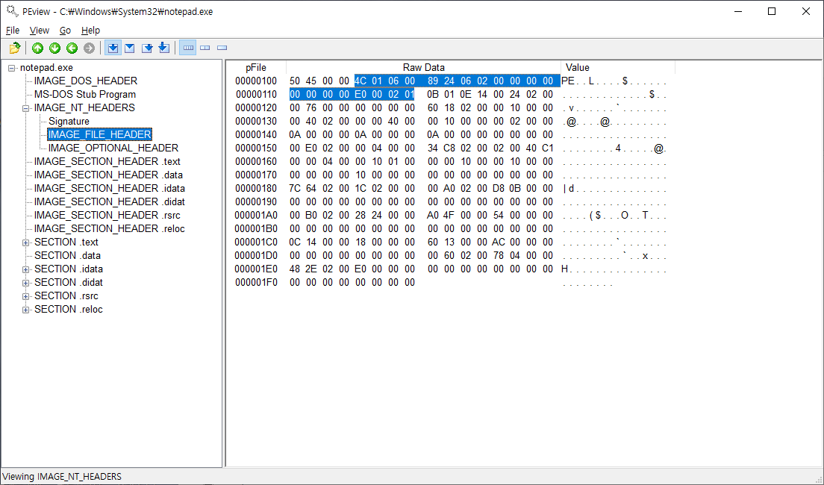Viewport: 824px width, 485px height.
Task: Select the IMAGE_NT_HEADERS tree item
Action: pos(84,107)
